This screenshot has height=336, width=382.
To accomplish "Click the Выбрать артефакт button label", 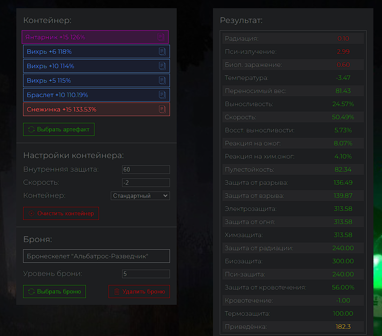I will click(63, 130).
